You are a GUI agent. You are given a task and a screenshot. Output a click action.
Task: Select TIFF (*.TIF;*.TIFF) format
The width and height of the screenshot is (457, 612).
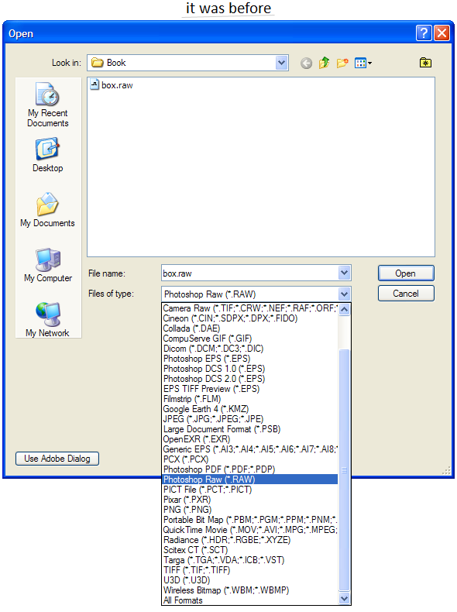pyautogui.click(x=249, y=570)
